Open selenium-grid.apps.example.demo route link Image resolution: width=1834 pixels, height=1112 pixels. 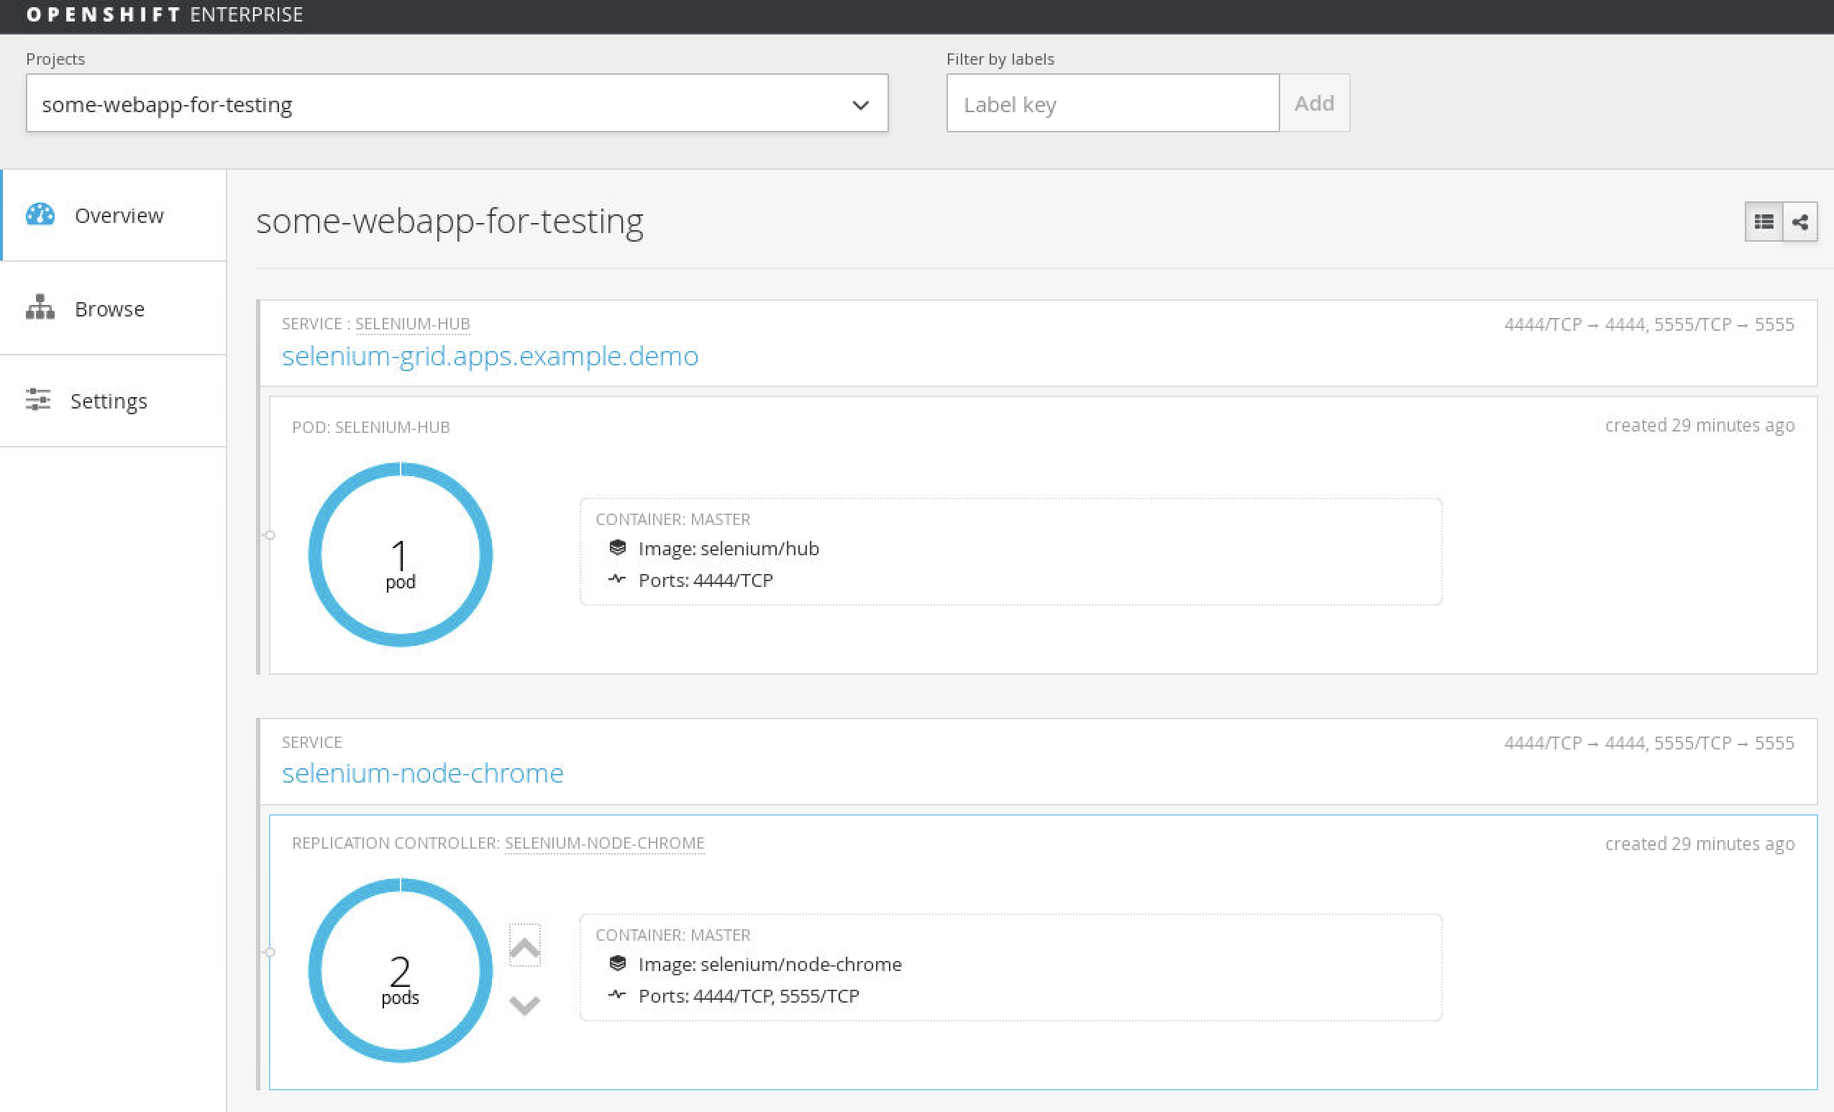pos(490,356)
